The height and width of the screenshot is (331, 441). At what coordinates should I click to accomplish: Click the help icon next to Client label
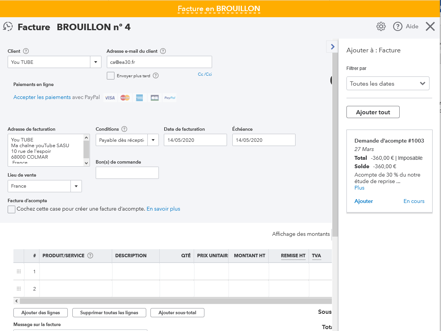26,51
